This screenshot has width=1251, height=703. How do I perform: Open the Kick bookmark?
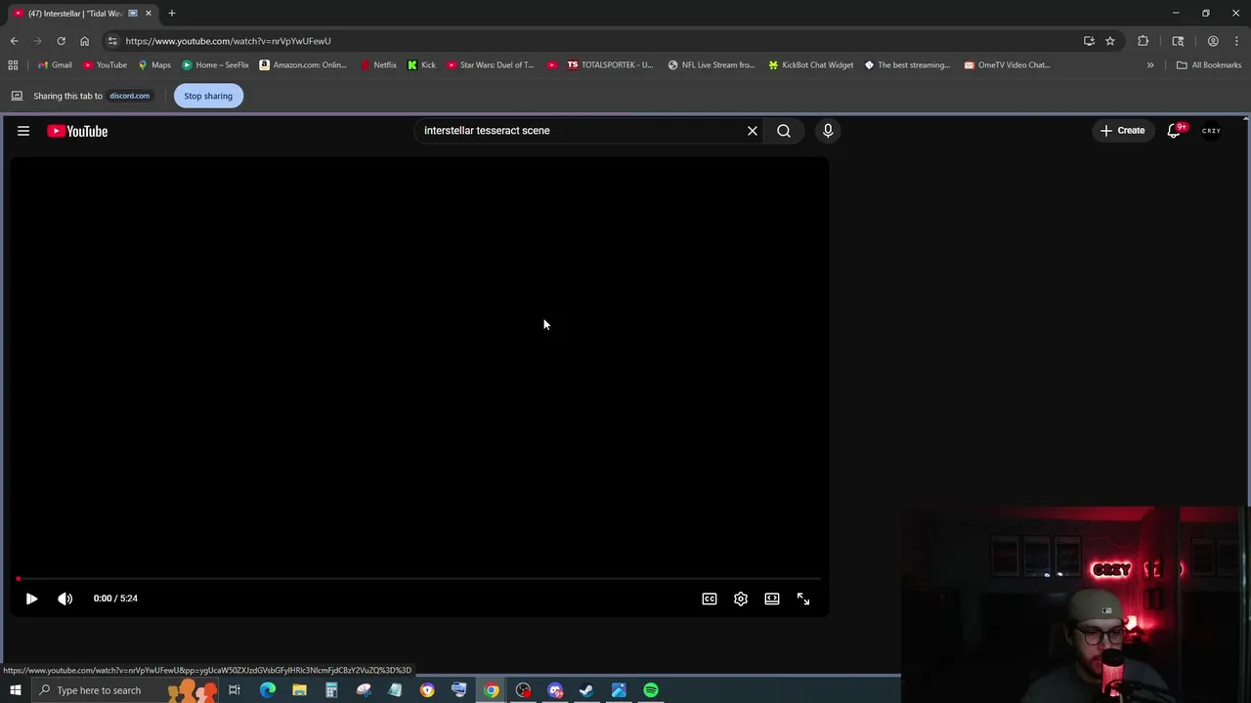click(x=421, y=65)
